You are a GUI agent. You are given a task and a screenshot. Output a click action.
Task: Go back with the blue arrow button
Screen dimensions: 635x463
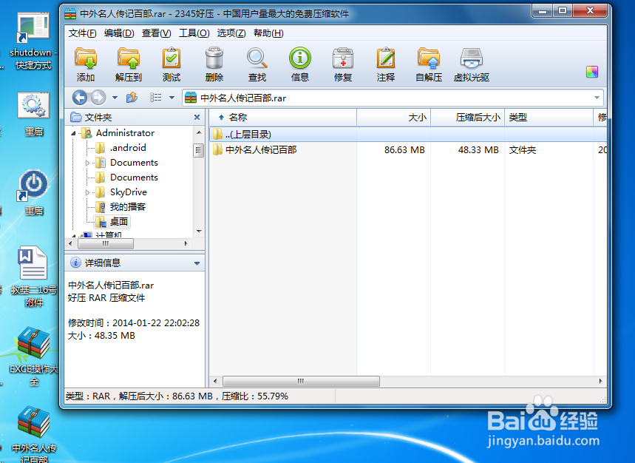click(80, 98)
